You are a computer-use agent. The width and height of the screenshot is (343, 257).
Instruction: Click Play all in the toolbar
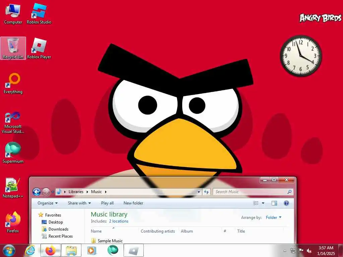(x=107, y=203)
